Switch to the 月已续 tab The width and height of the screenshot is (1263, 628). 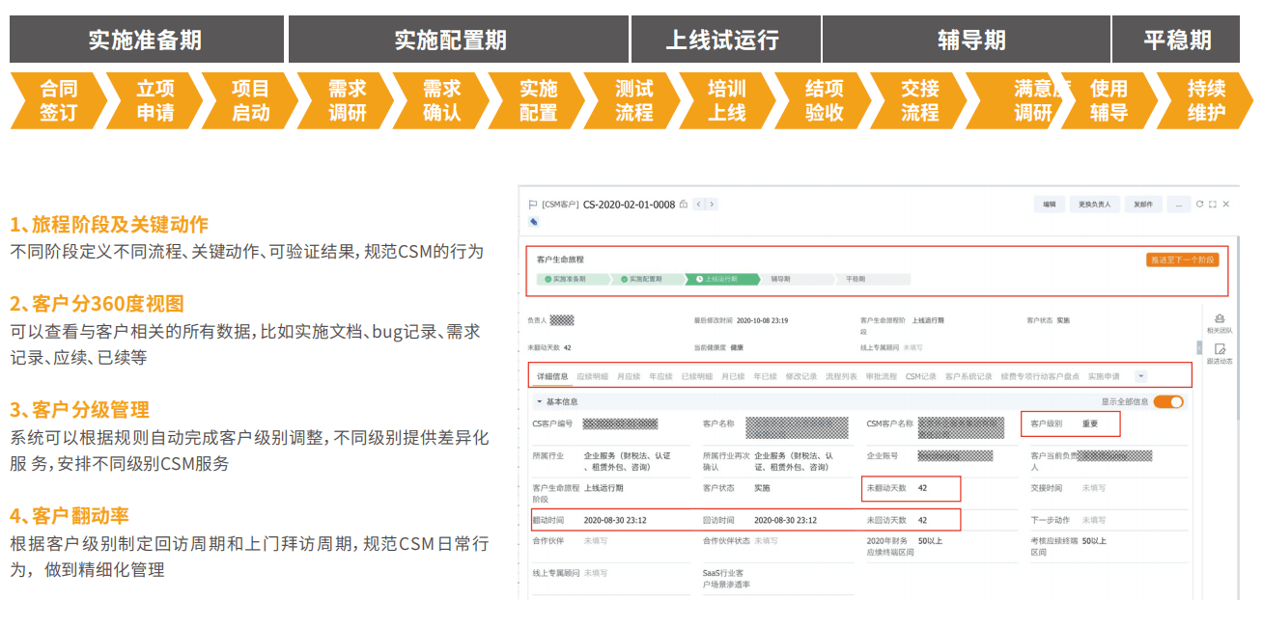pos(733,376)
